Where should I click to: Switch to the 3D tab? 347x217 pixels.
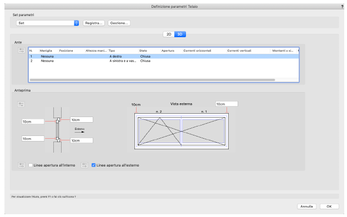(x=180, y=34)
